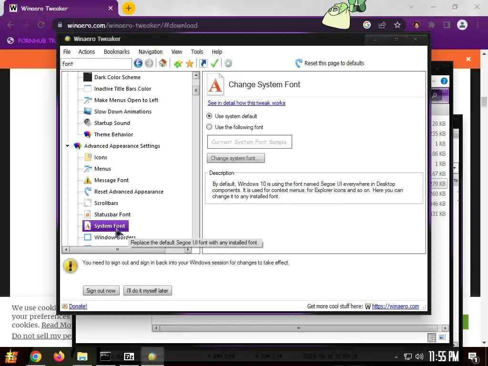Open the Chrome profile avatar icon
Image resolution: width=488 pixels, height=366 pixels.
pyautogui.click(x=462, y=25)
